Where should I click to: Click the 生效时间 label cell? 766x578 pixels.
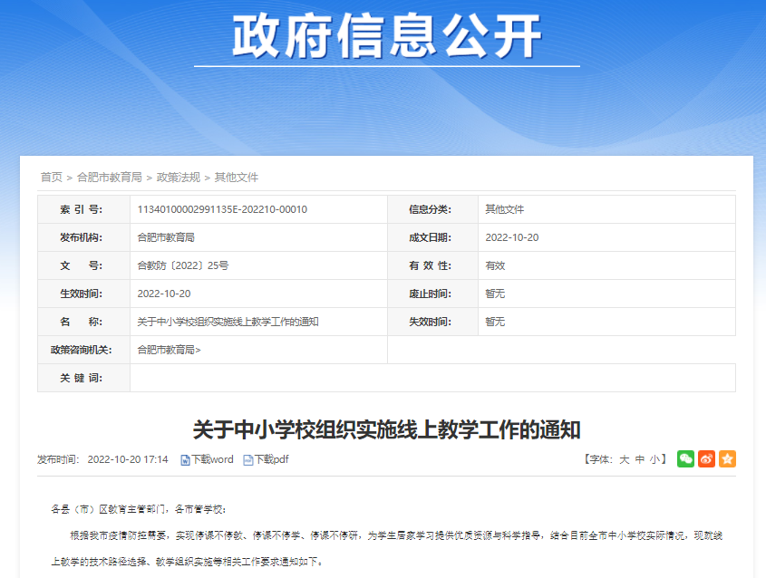tap(83, 294)
